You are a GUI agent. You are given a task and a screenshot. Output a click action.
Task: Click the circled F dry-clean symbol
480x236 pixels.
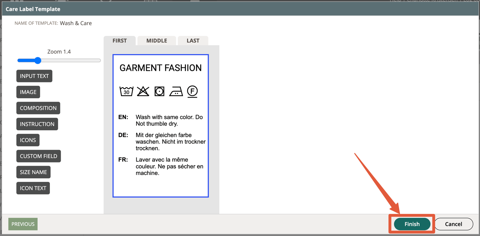[x=192, y=91]
